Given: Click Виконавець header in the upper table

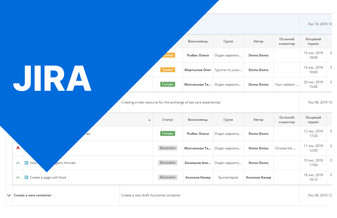Looking at the screenshot, I should point(198,41).
